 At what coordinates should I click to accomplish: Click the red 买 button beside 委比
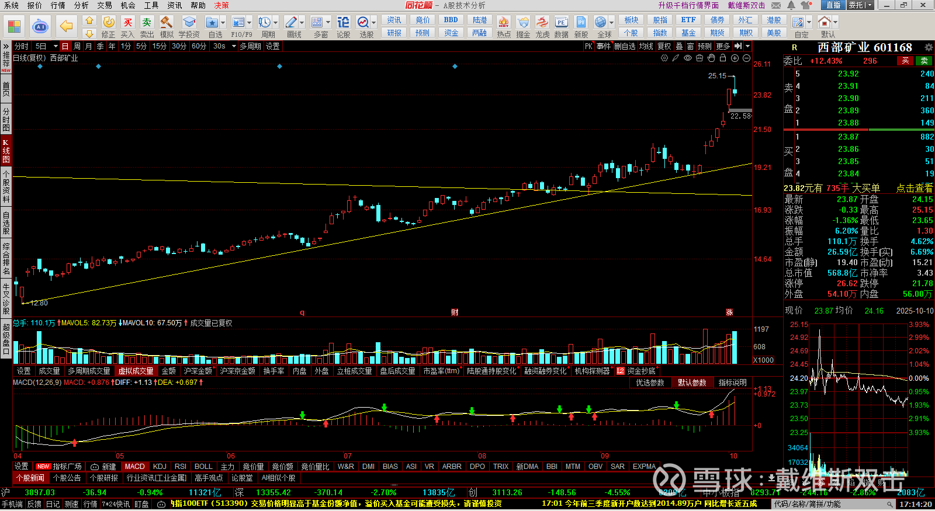pos(905,61)
